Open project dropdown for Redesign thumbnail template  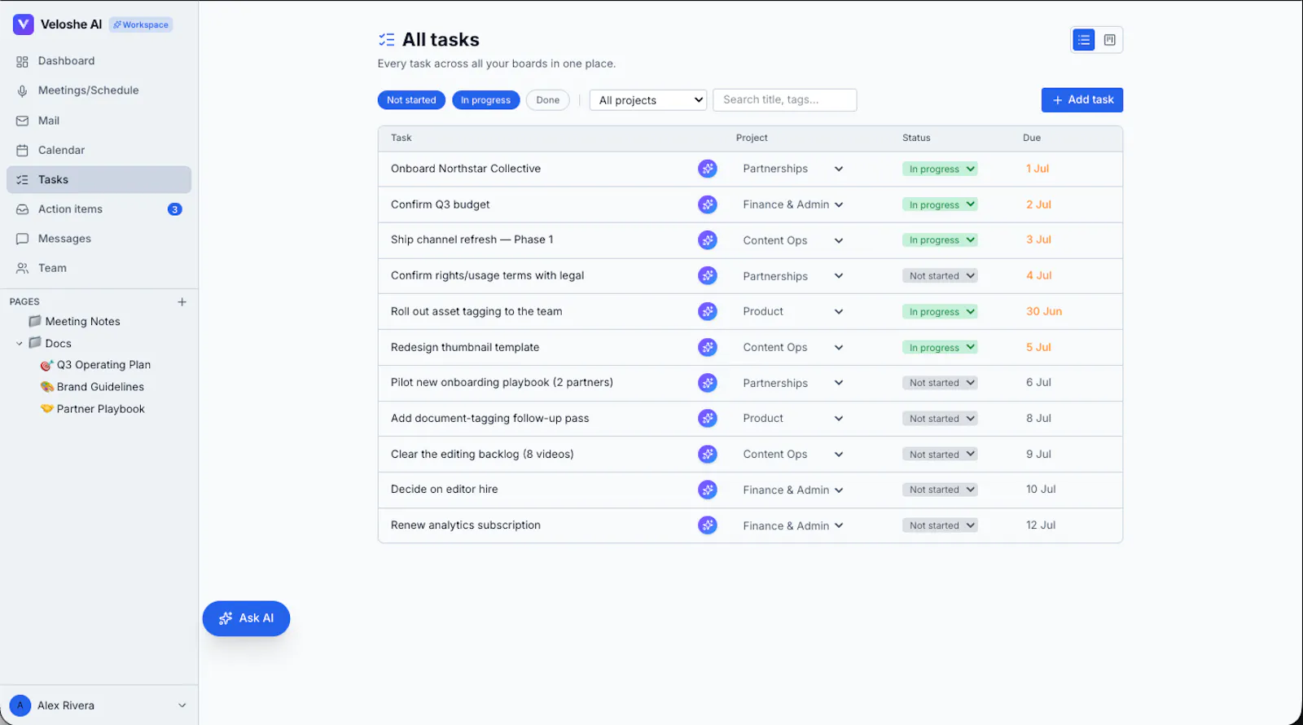792,347
